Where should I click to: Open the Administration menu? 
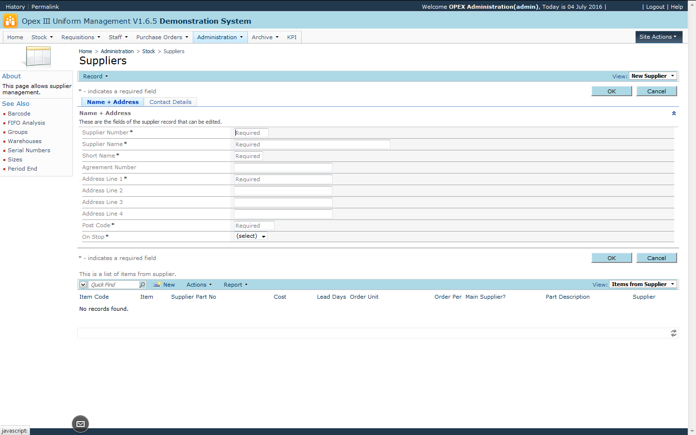click(220, 37)
